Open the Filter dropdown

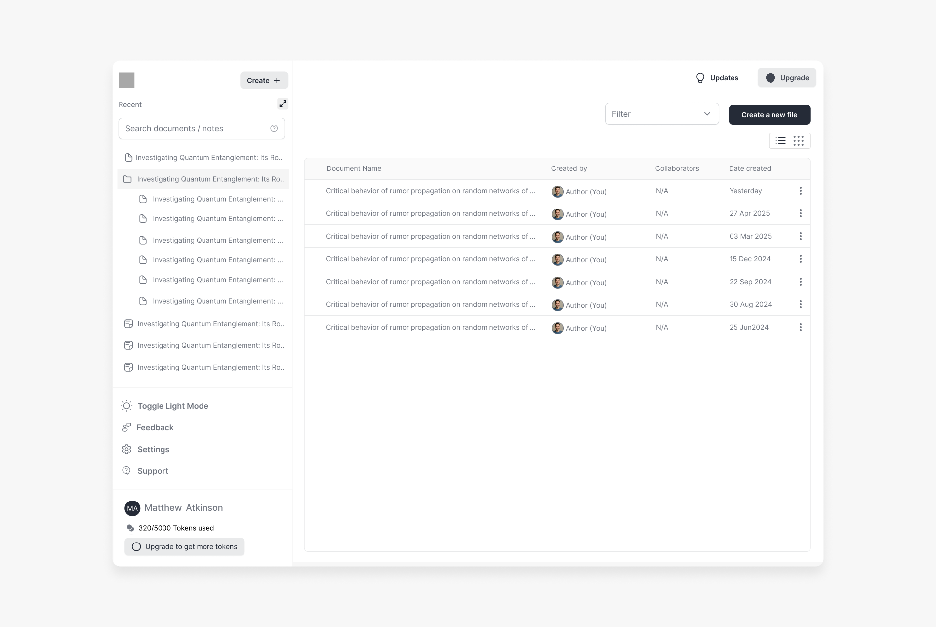[662, 114]
